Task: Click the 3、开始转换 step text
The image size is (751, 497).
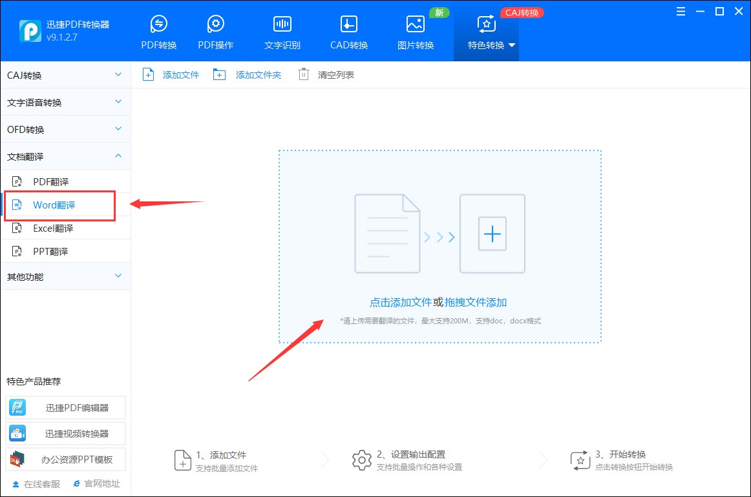Action: [620, 454]
